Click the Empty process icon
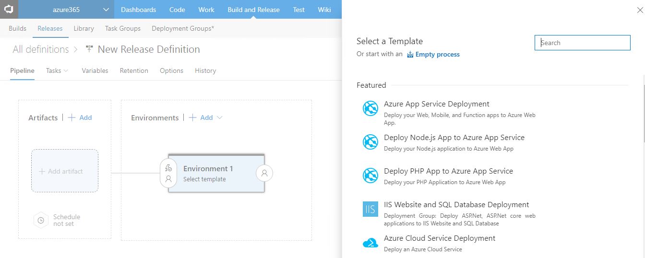Image resolution: width=645 pixels, height=258 pixels. pos(410,54)
